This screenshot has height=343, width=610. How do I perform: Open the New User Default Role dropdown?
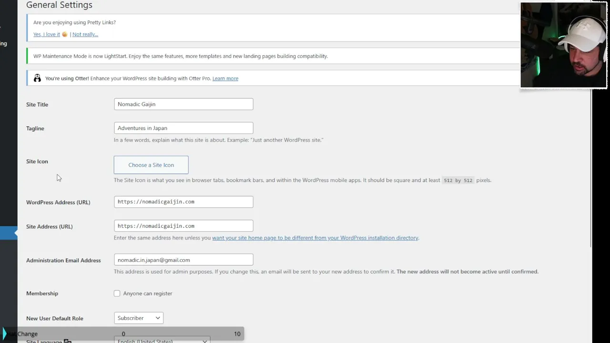(139, 318)
